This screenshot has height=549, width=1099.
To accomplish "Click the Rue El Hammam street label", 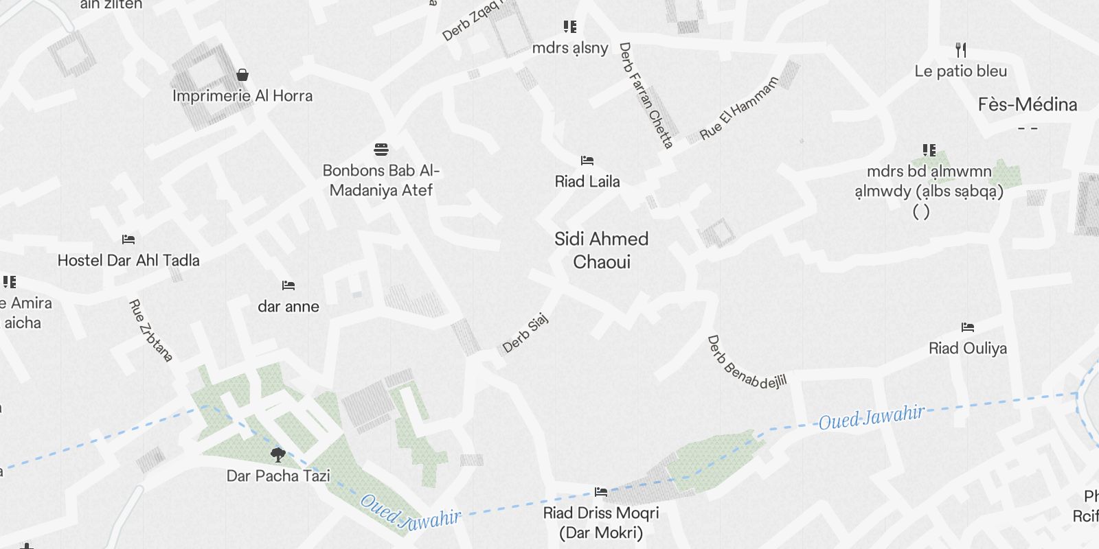I will tap(739, 108).
